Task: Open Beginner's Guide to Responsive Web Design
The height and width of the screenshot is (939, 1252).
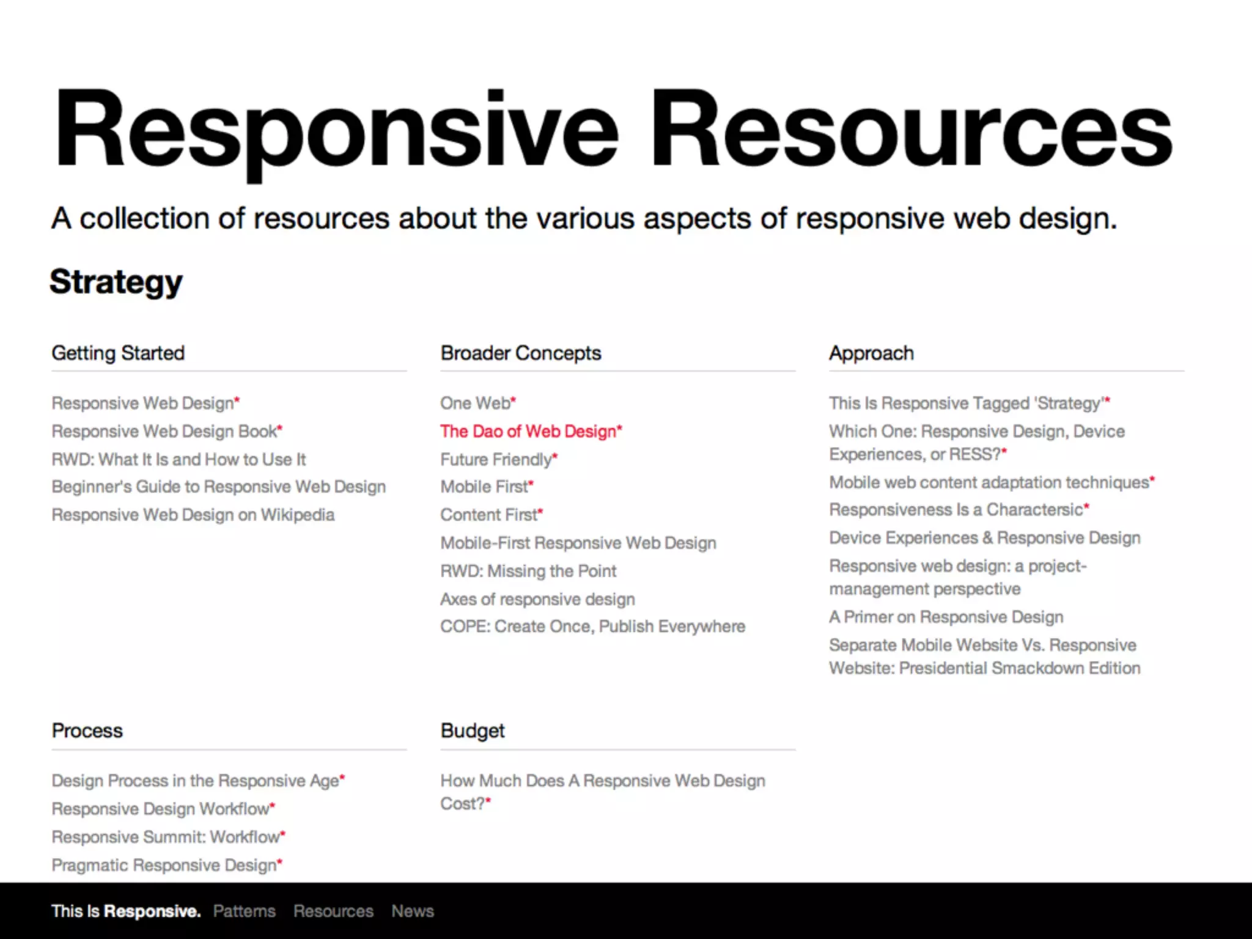Action: coord(218,487)
